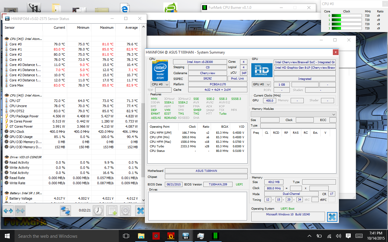Click the Intel Inside Atom logo
Viewport: 388px width, 242px height.
[x=160, y=71]
